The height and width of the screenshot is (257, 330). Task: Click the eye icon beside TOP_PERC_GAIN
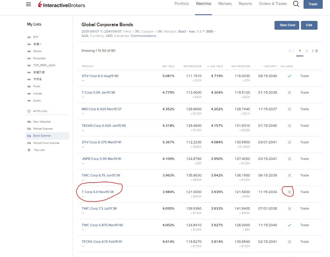(x=29, y=65)
